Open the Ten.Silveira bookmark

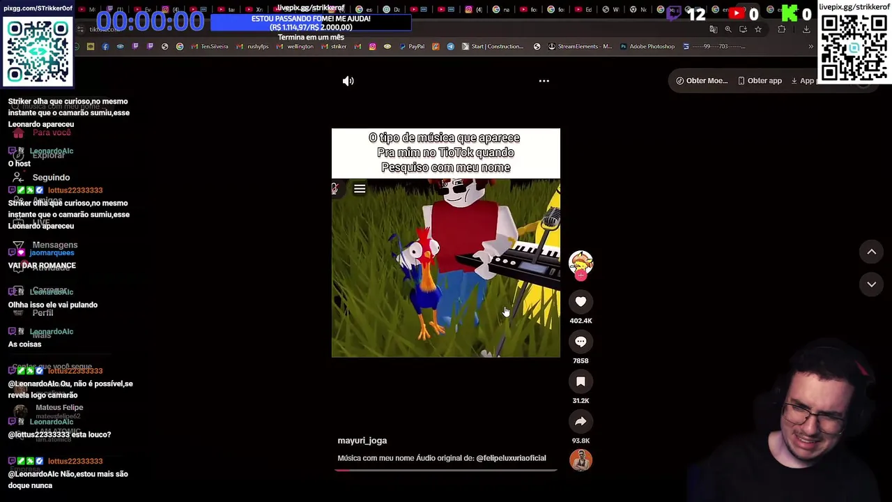pyautogui.click(x=209, y=47)
